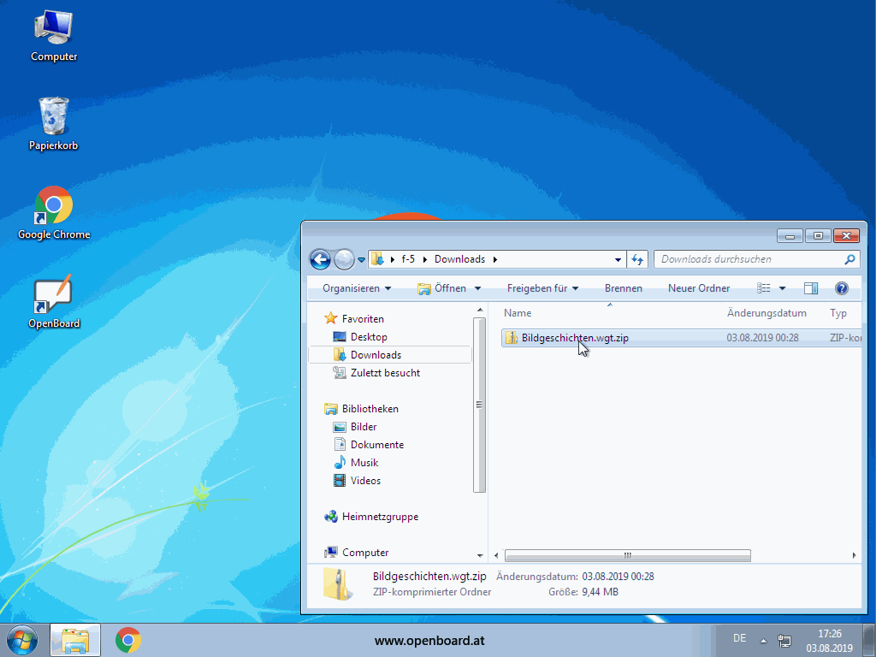
Task: Select f-5 in the address breadcrumb
Action: pos(408,259)
